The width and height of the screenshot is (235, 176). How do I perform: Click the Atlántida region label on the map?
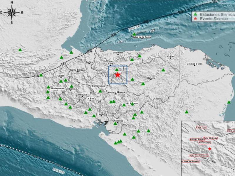118,52
